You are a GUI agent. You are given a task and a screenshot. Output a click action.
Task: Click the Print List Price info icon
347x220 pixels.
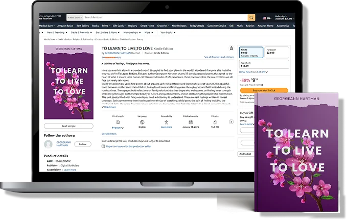click(262, 85)
